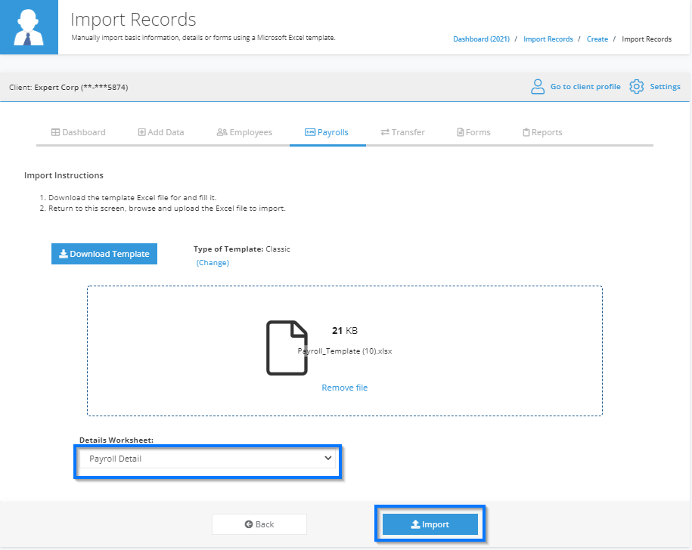Click the uploaded file document icon
Image resolution: width=692 pixels, height=550 pixels.
[x=287, y=348]
